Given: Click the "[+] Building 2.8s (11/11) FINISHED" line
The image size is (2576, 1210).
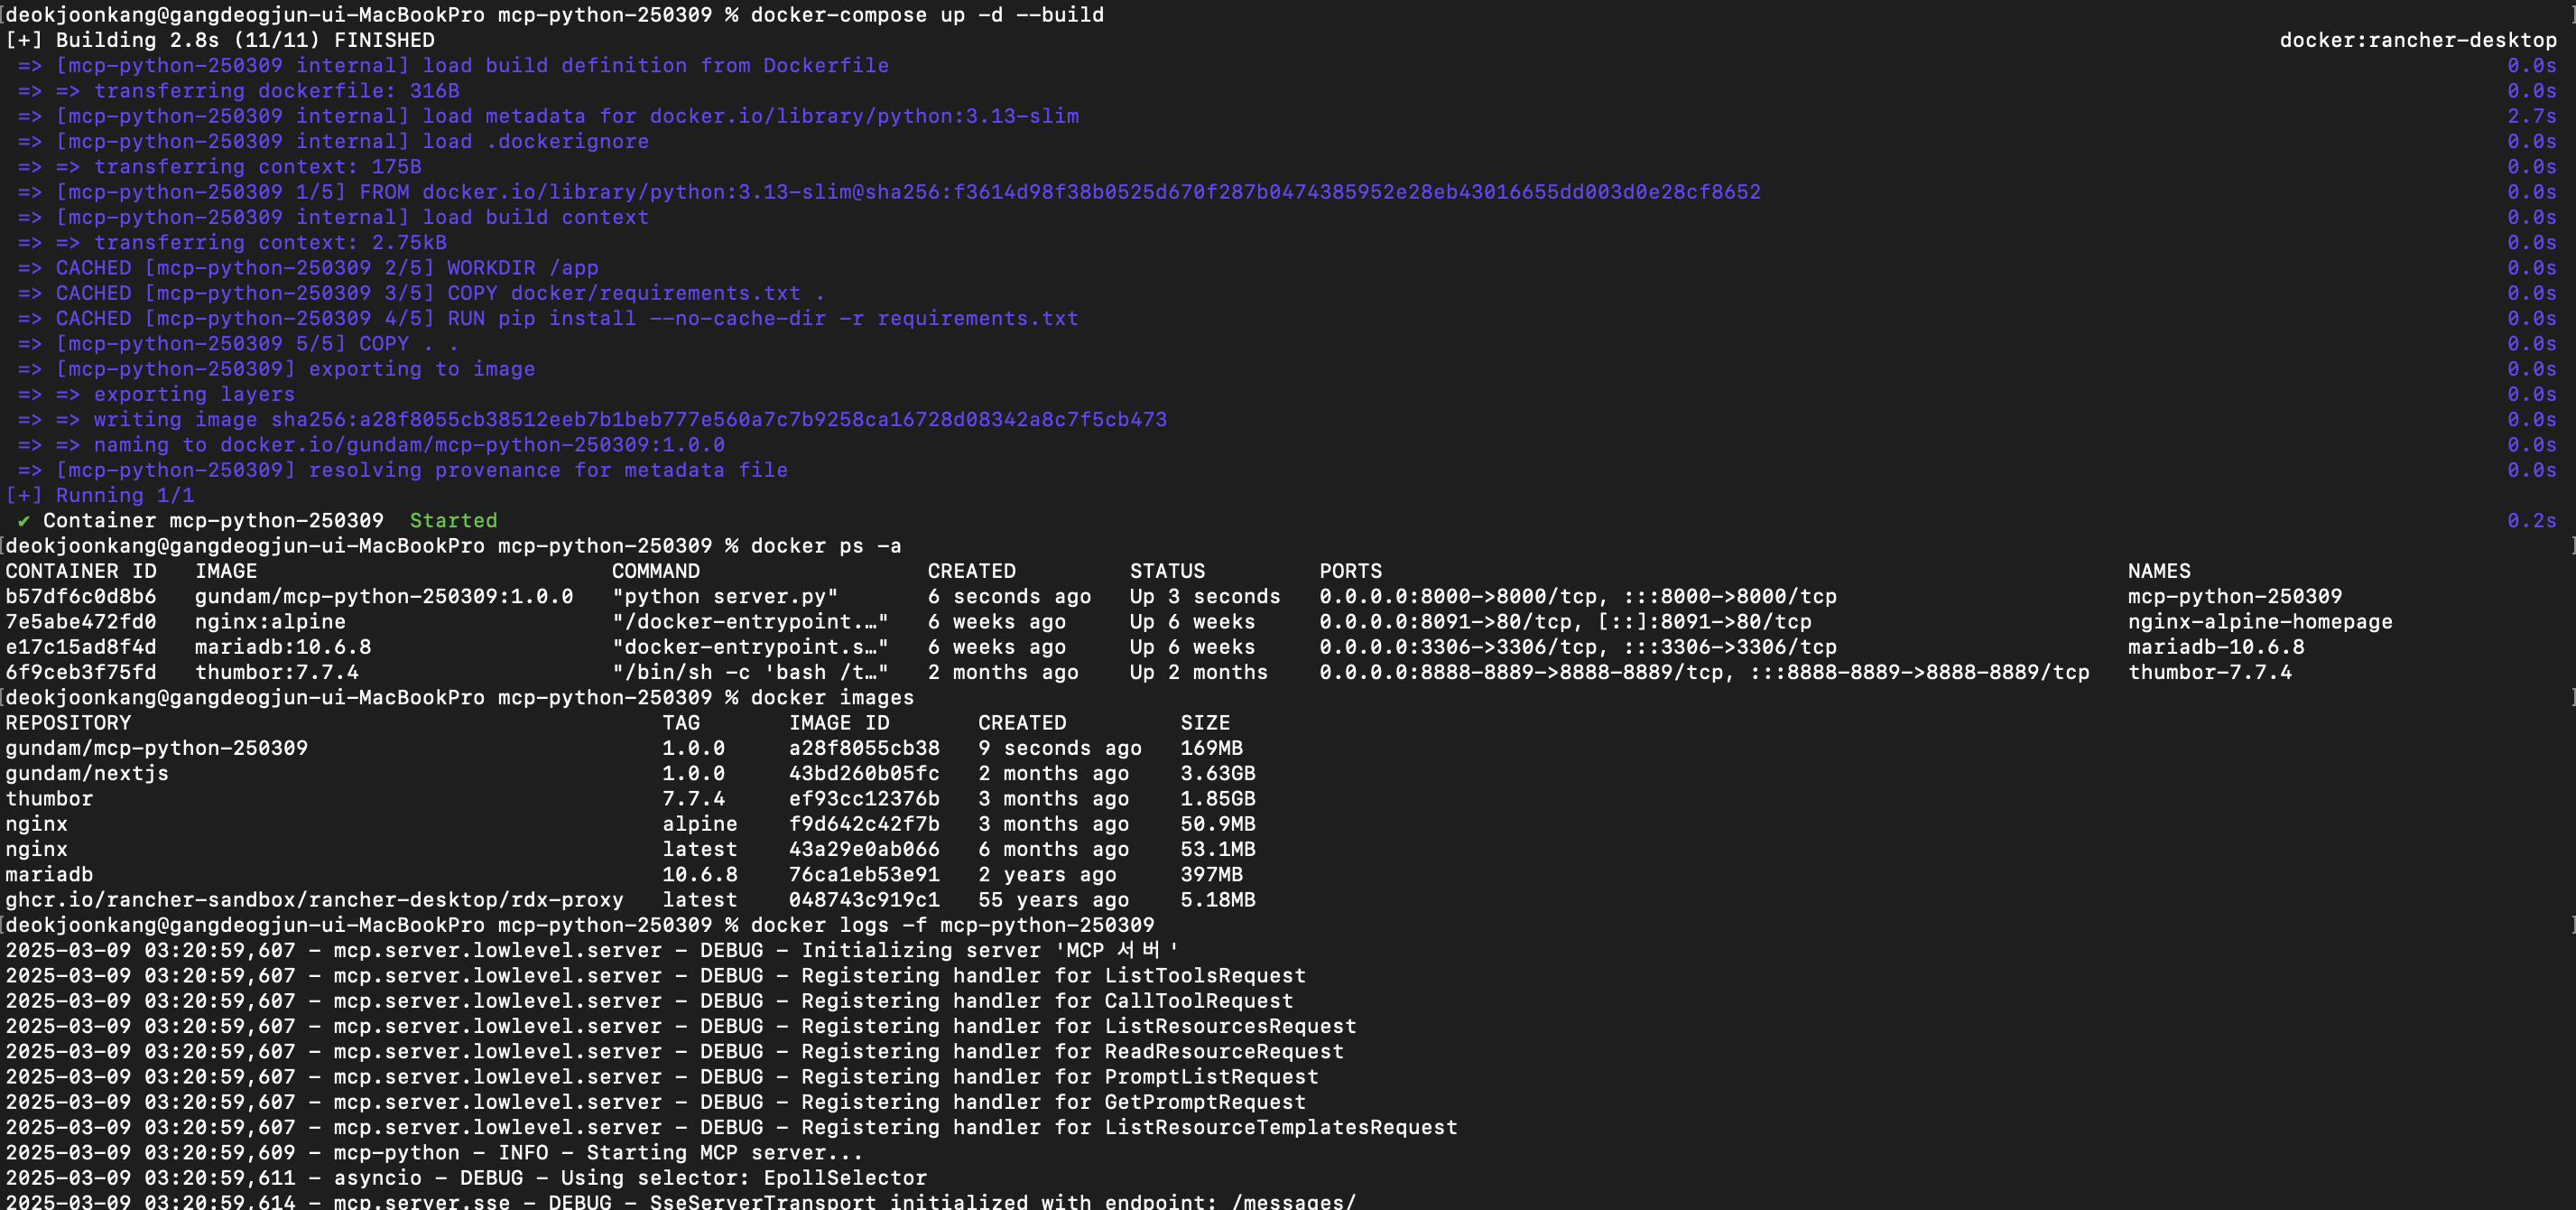Looking at the screenshot, I should 220,40.
